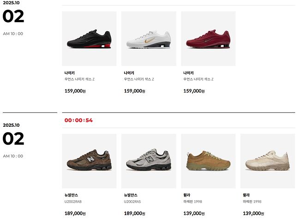Click the second 우먼스 나이키 샥스 Z title
300x222 pixels.
139,79
